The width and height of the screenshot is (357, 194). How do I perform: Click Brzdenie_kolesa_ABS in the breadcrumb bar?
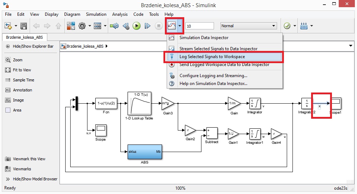[x=85, y=46]
